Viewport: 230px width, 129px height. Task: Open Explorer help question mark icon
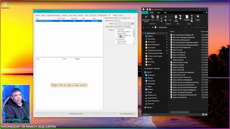pos(207,13)
